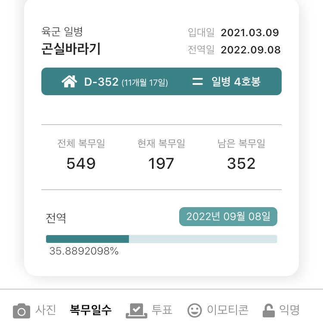The image size is (323, 332).
Task: Tap the 이모티콘 label
Action: pos(228,310)
